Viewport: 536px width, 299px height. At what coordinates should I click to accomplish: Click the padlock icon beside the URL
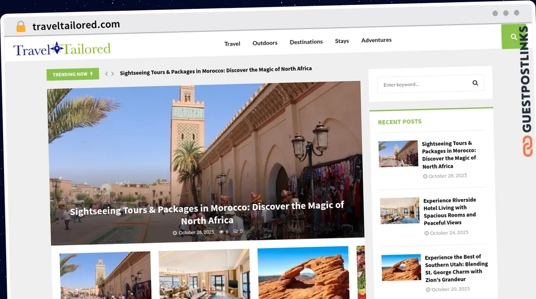tap(21, 27)
